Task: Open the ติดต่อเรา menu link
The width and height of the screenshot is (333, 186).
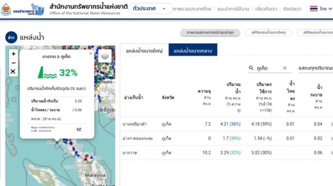Action: coord(292,9)
